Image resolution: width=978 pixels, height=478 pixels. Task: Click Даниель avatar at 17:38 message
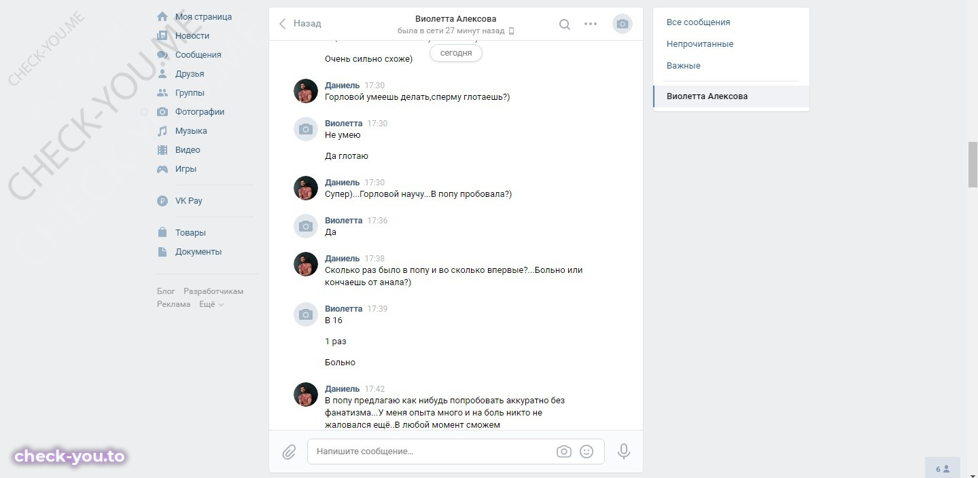306,264
